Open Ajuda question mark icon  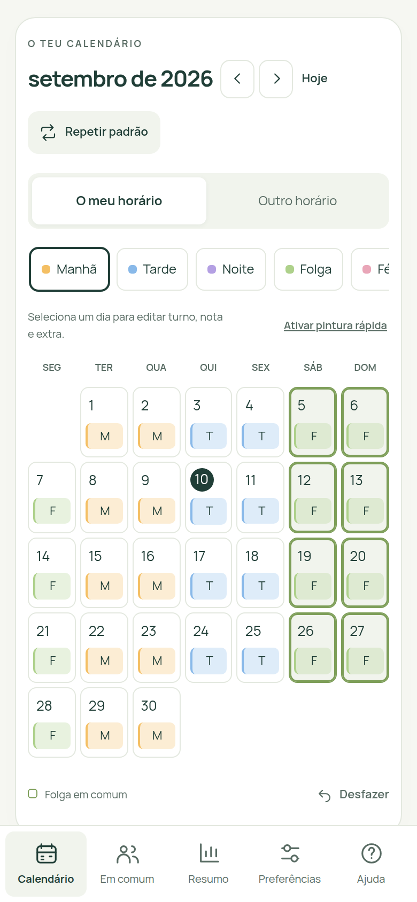371,853
